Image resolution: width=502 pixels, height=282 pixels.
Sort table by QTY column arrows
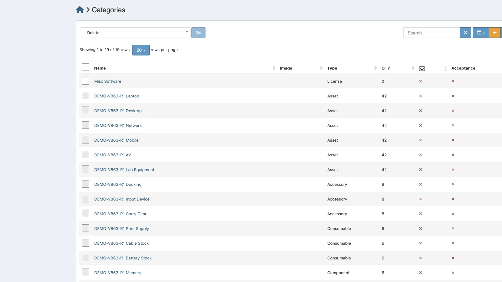(x=413, y=68)
